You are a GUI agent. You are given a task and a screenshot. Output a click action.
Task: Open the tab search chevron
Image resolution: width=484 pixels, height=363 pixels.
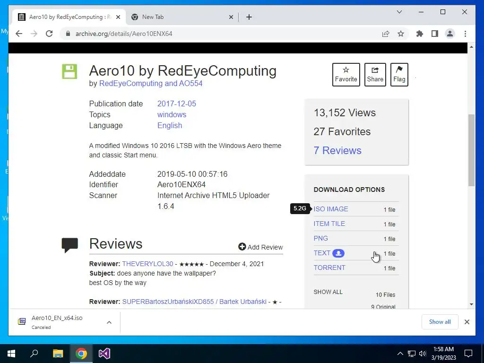coord(399,12)
